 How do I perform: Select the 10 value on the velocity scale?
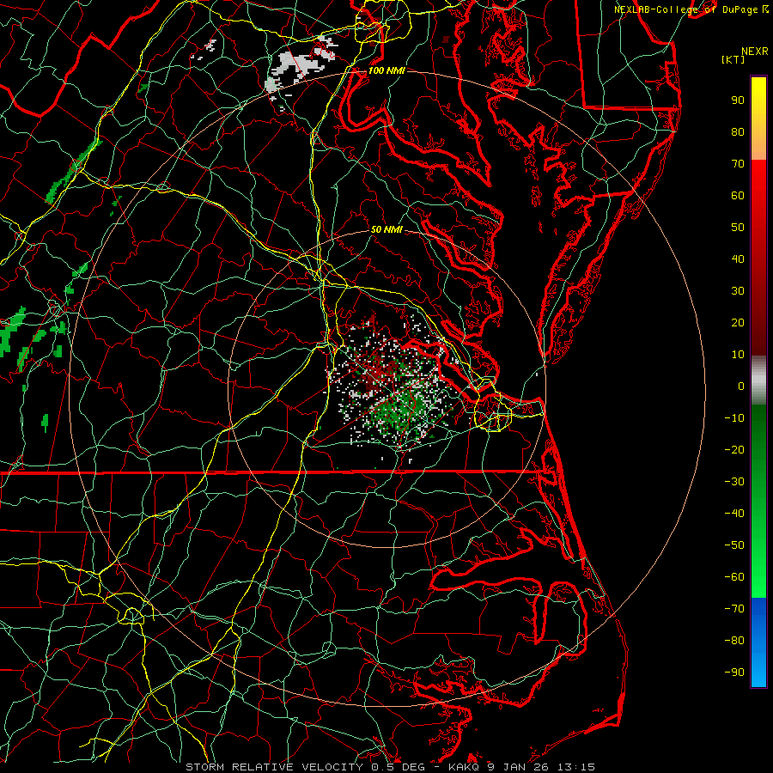tap(738, 355)
